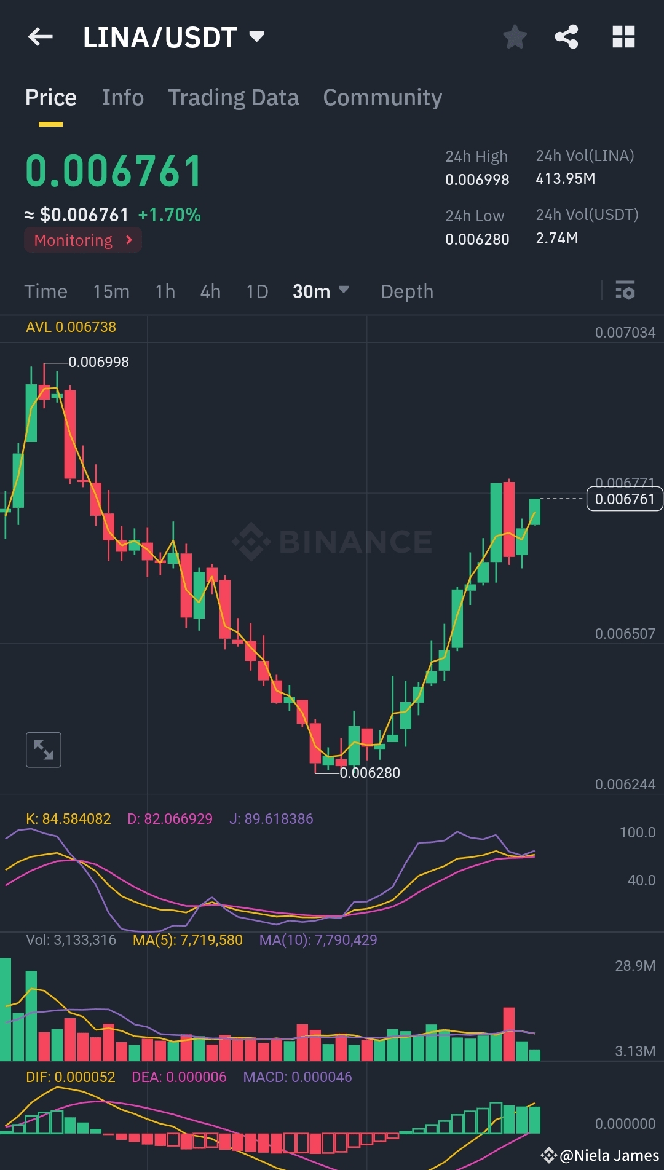Tap the 3.13M volume axis label
Viewport: 664px width, 1170px height.
(635, 1051)
